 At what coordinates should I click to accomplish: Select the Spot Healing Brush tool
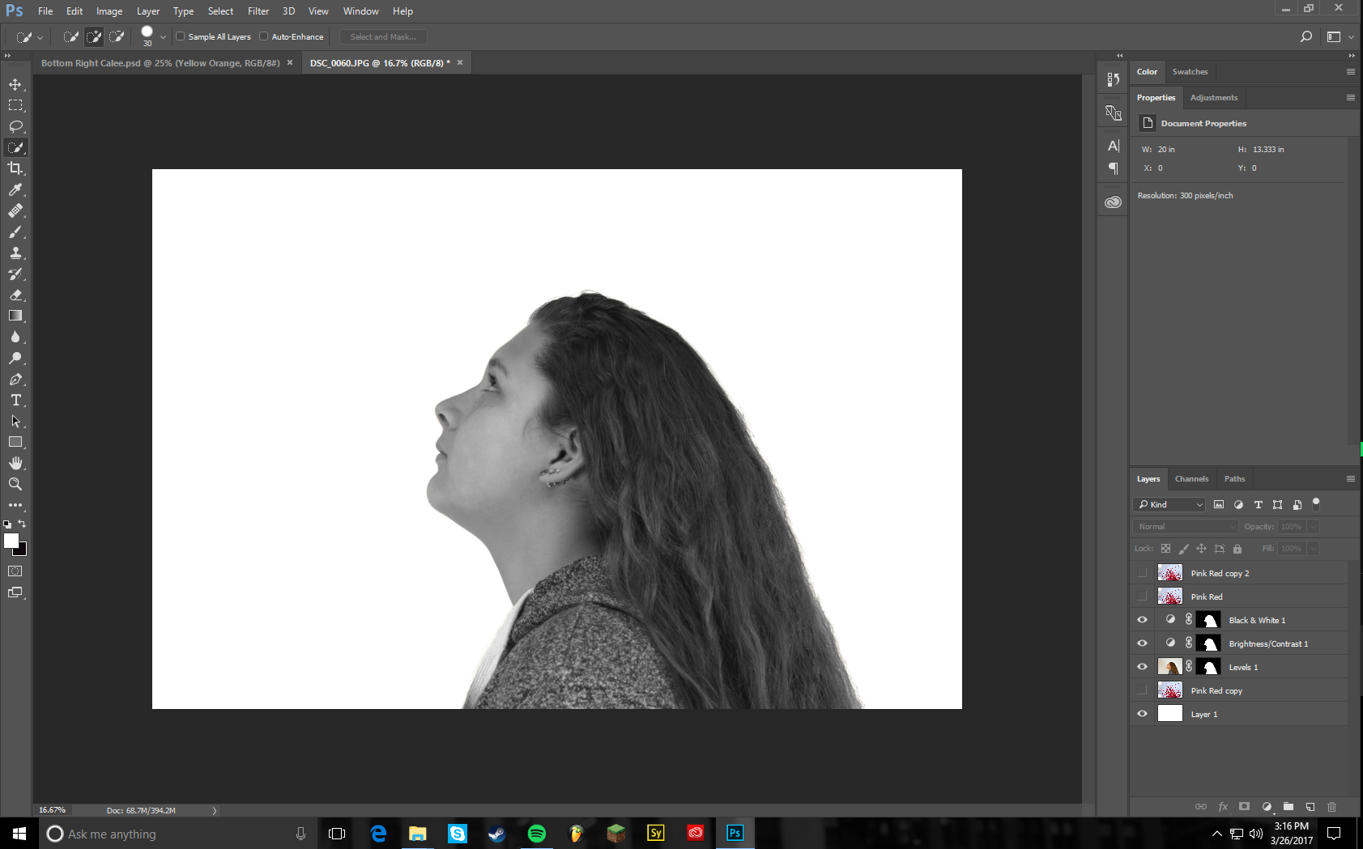[15, 210]
